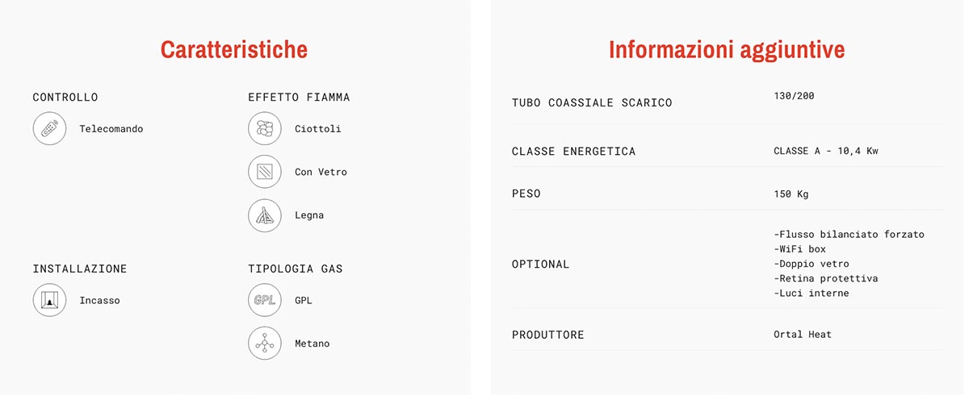Select the Ciottoli pebbles icon
The image size is (969, 400).
point(265,129)
